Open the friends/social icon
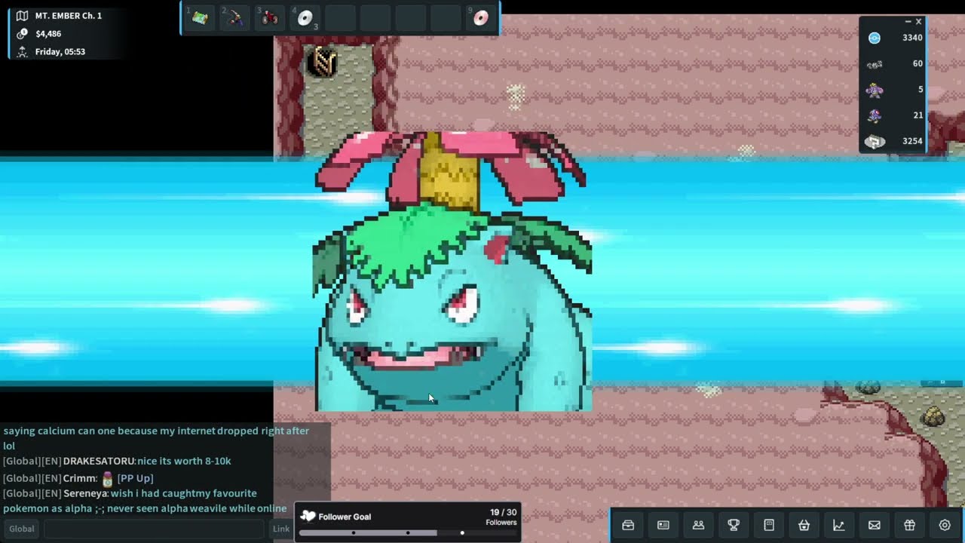This screenshot has width=965, height=543. pyautogui.click(x=698, y=525)
